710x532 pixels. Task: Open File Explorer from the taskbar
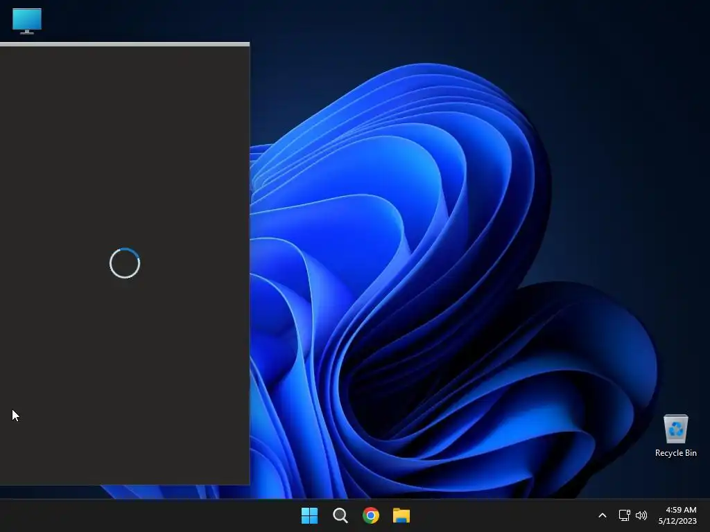(x=401, y=515)
